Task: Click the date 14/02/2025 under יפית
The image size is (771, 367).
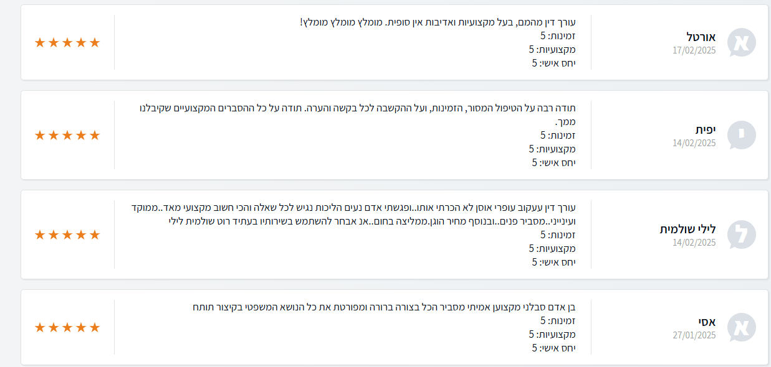Action: 694,143
